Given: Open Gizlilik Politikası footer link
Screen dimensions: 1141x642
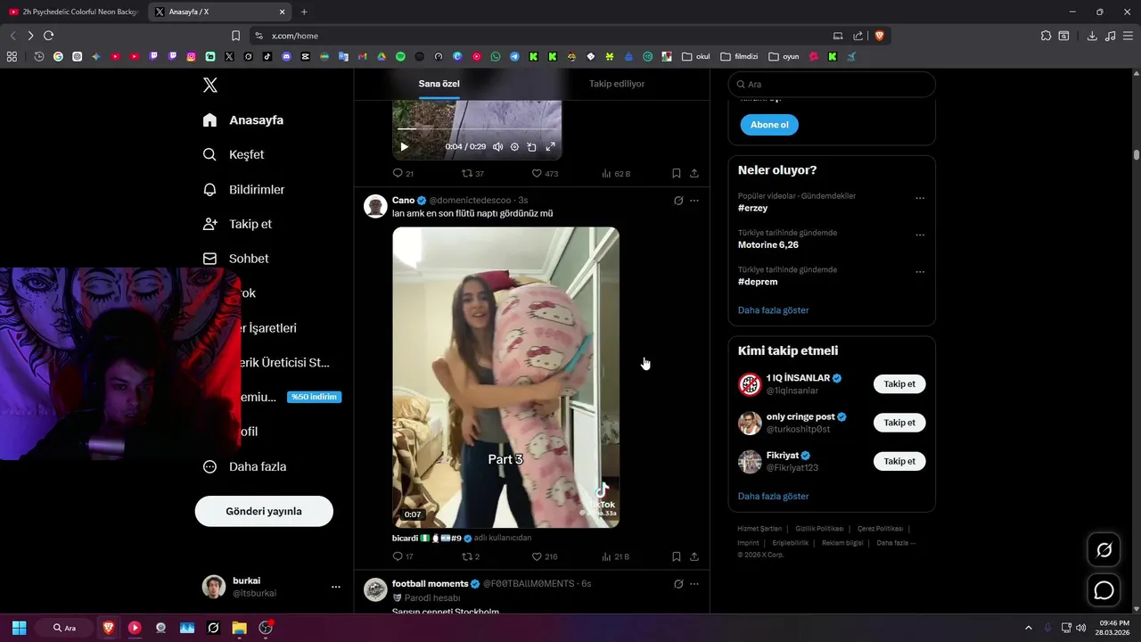Looking at the screenshot, I should point(819,529).
